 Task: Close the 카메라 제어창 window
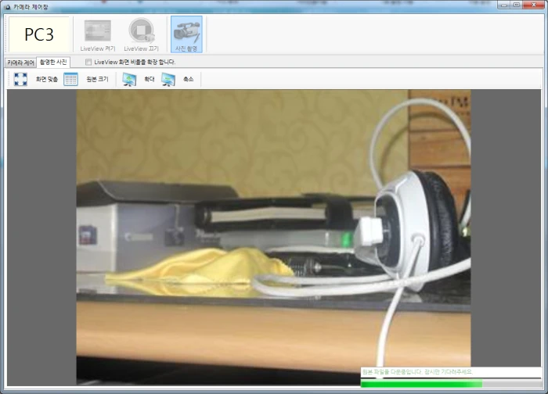tap(534, 5)
